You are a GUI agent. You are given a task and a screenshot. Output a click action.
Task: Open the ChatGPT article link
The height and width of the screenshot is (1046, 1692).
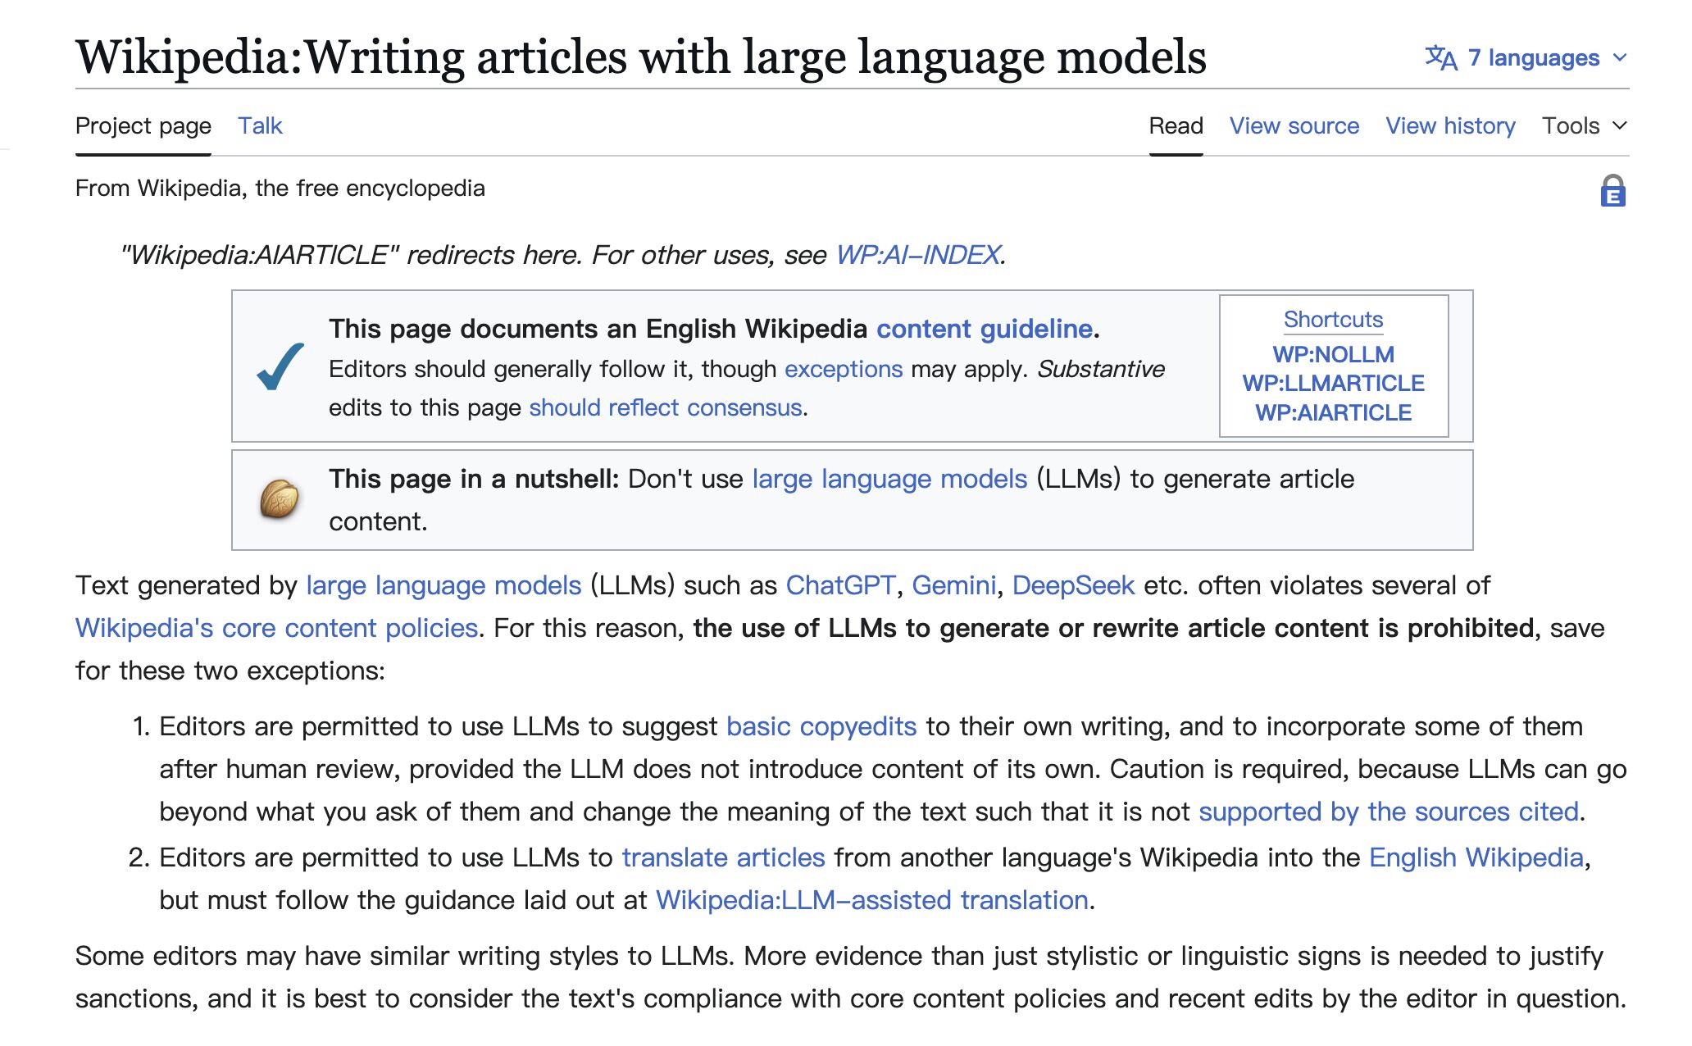click(x=840, y=585)
